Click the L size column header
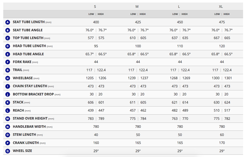 (179, 6)
